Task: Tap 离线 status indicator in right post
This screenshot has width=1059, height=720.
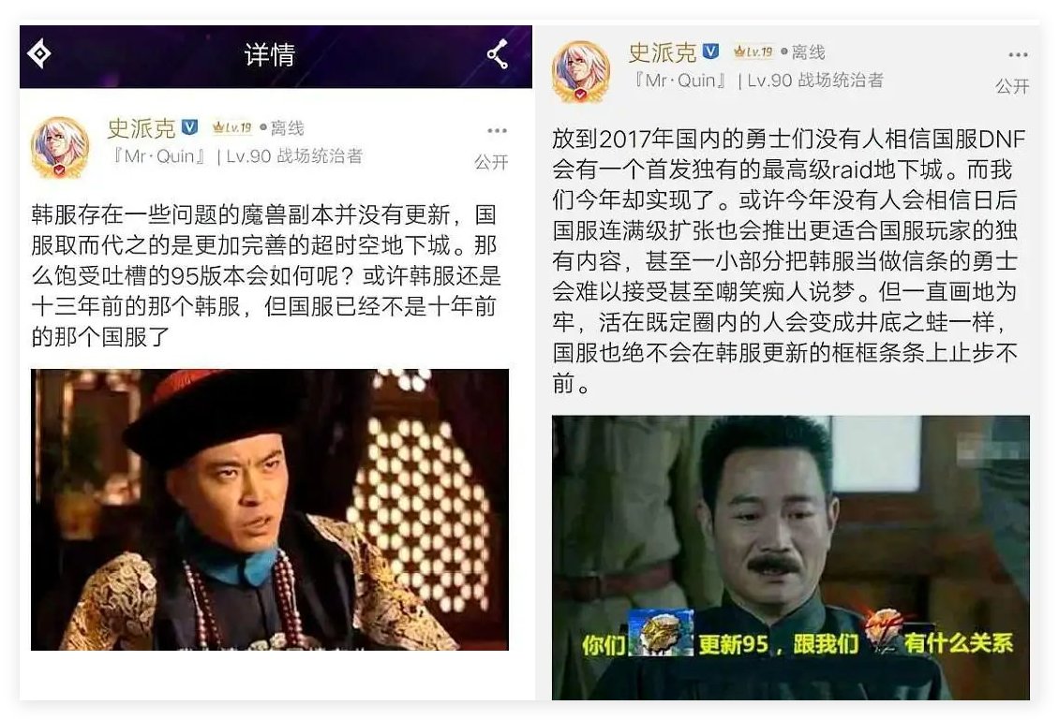Action: click(803, 51)
